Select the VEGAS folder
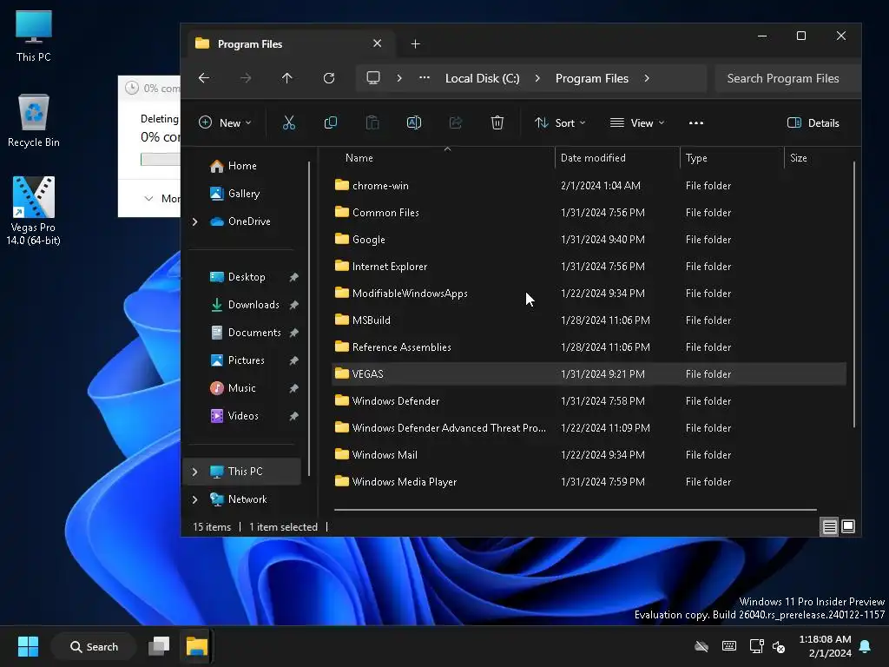Viewport: 889px width, 667px height. click(589, 373)
